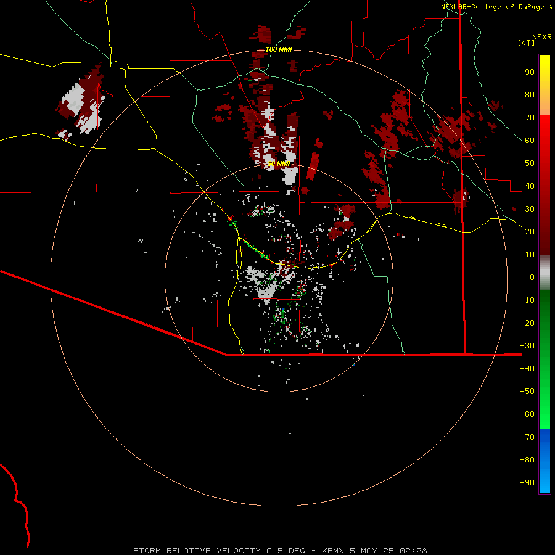Click the 02:28 timestamp
Screen dimensions: 555x555
point(413,551)
